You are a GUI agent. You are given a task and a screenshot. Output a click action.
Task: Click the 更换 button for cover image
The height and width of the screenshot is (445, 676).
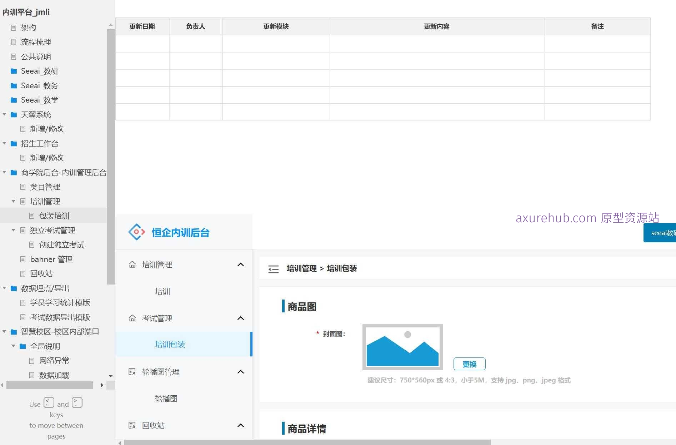pos(469,364)
